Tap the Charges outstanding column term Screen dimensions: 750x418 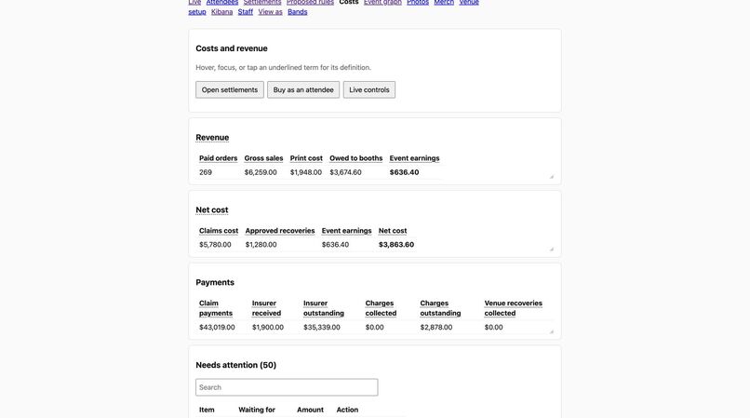tap(440, 308)
